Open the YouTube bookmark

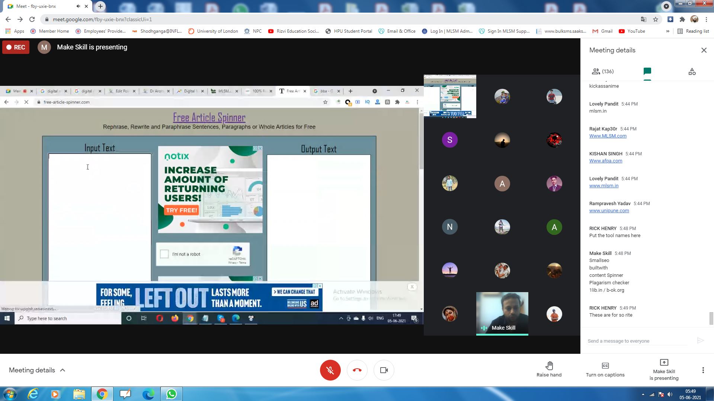coord(632,31)
